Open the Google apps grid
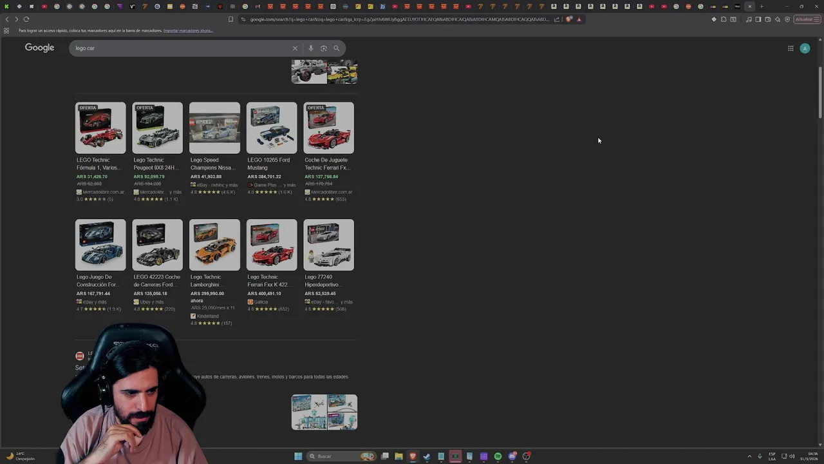Image resolution: width=824 pixels, height=464 pixels. tap(791, 48)
